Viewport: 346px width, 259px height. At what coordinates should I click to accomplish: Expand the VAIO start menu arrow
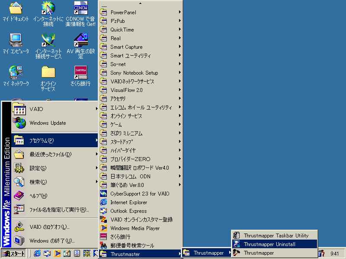point(96,109)
